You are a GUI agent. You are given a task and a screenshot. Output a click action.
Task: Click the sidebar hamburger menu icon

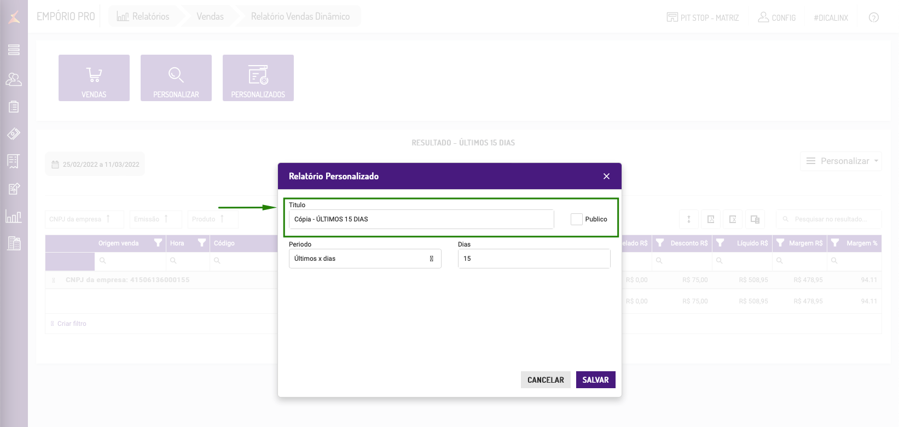tap(14, 50)
